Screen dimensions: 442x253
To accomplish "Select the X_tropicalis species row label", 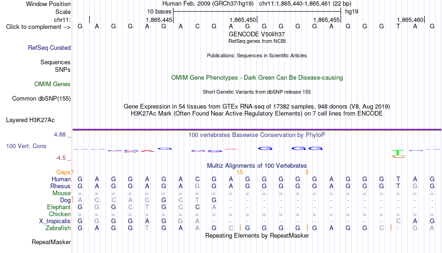I will click(55, 221).
